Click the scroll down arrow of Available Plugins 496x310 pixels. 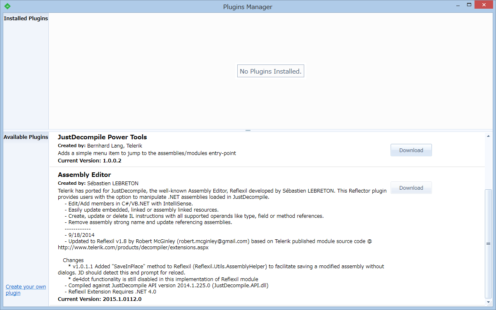click(488, 301)
